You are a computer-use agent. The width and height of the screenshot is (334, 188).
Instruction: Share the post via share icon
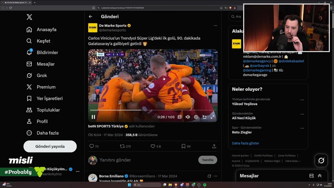coord(214,146)
